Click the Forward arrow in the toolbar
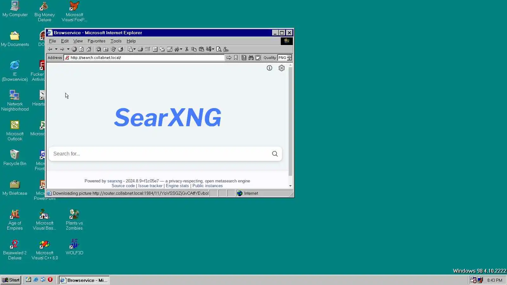The height and width of the screenshot is (285, 507). pos(62,49)
